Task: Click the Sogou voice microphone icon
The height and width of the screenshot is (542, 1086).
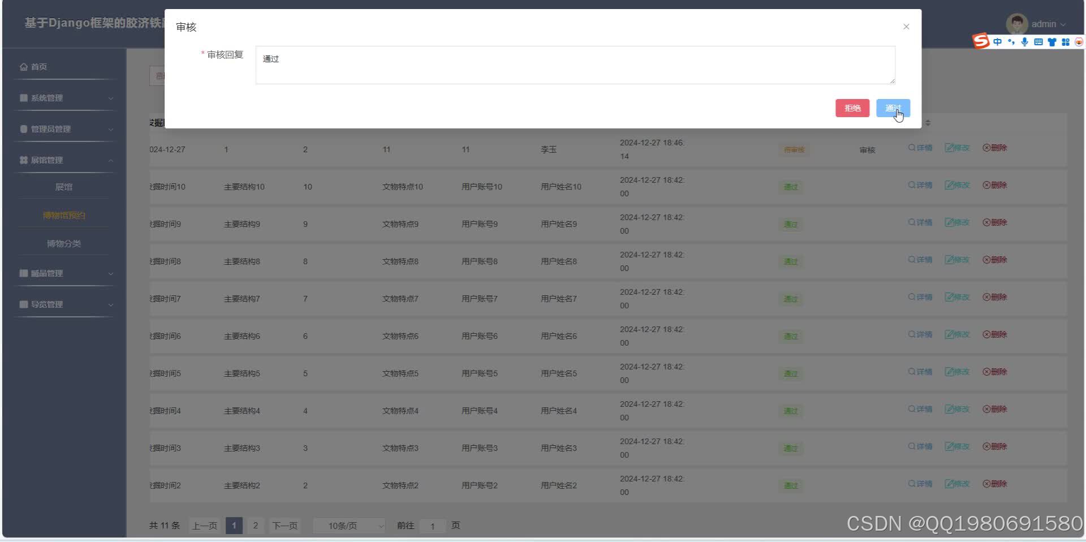Action: (x=1024, y=42)
